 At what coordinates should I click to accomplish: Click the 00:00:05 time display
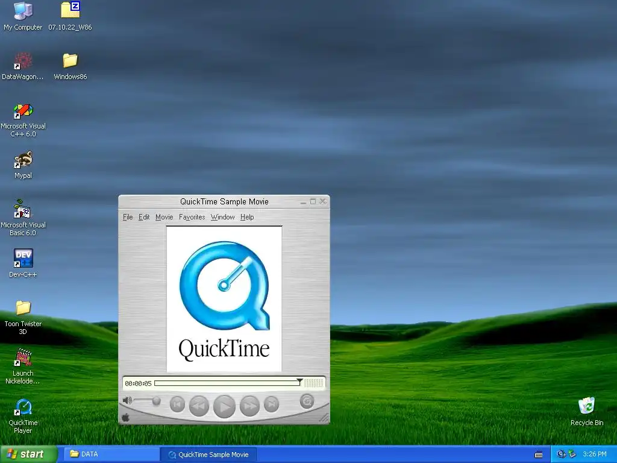pyautogui.click(x=138, y=383)
